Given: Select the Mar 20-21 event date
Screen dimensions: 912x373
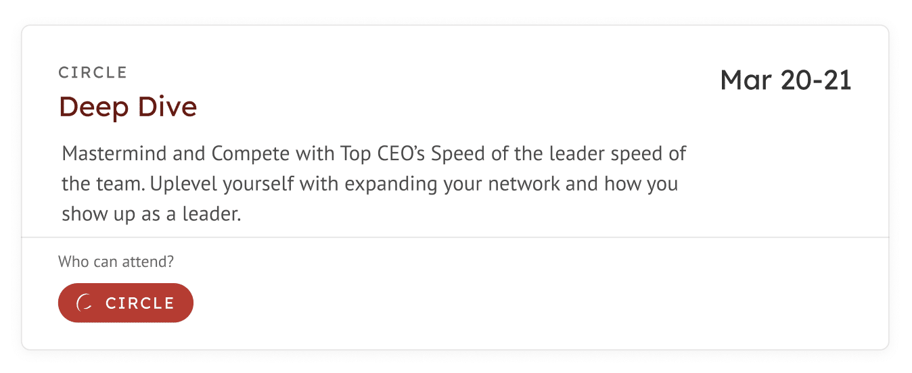Looking at the screenshot, I should [x=785, y=80].
